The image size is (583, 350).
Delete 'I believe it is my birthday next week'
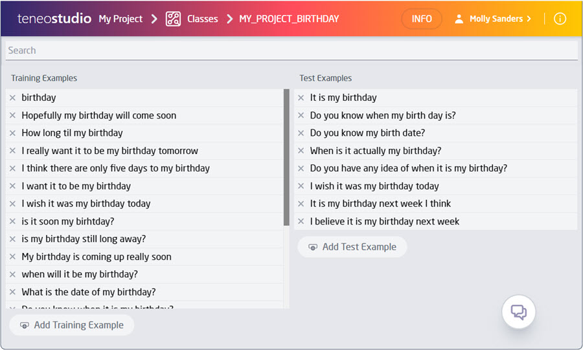click(x=301, y=221)
